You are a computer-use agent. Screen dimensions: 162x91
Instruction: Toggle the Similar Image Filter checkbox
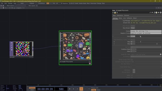[132, 60]
